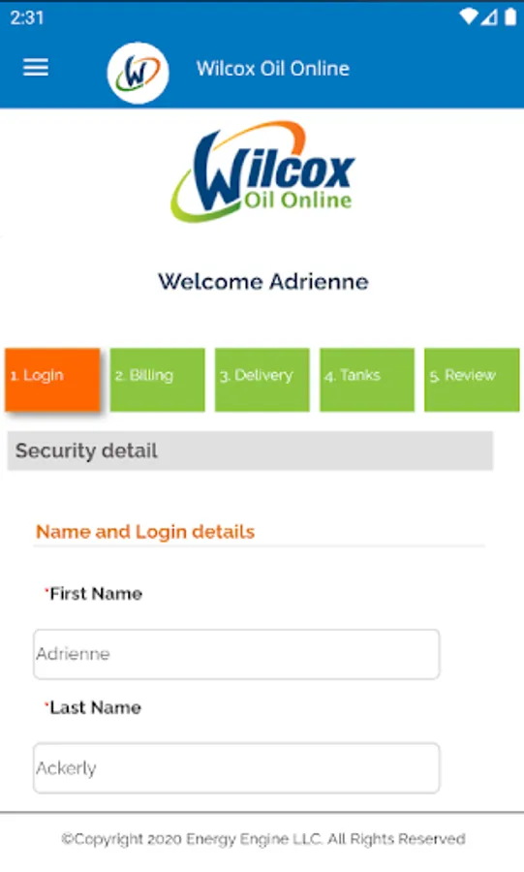Viewport: 524px width, 872px height.
Task: Jump to the 5. Review step
Action: point(472,380)
